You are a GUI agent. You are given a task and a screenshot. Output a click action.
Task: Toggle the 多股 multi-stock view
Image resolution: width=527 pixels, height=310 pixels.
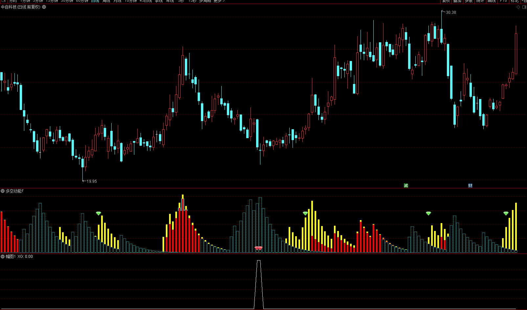click(x=469, y=1)
